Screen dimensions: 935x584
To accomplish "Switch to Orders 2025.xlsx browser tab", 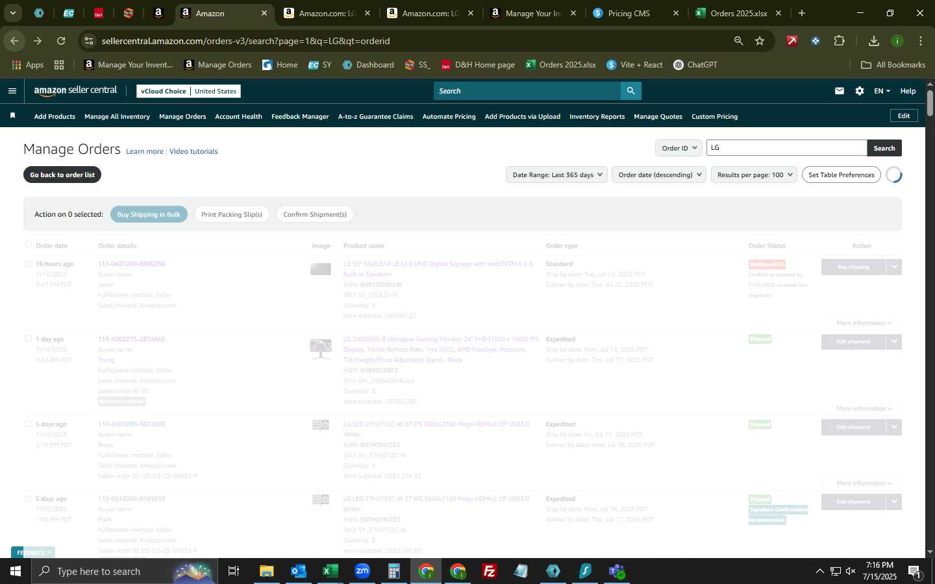I will click(x=738, y=13).
